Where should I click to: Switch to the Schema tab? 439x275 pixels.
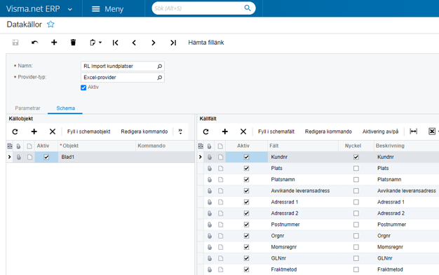click(65, 108)
